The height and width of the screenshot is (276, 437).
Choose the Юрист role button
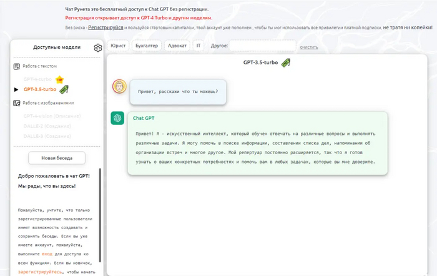pyautogui.click(x=118, y=46)
